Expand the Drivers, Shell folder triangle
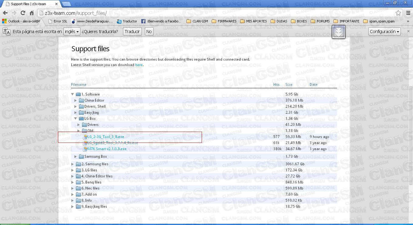413x225 pixels. (x=76, y=106)
